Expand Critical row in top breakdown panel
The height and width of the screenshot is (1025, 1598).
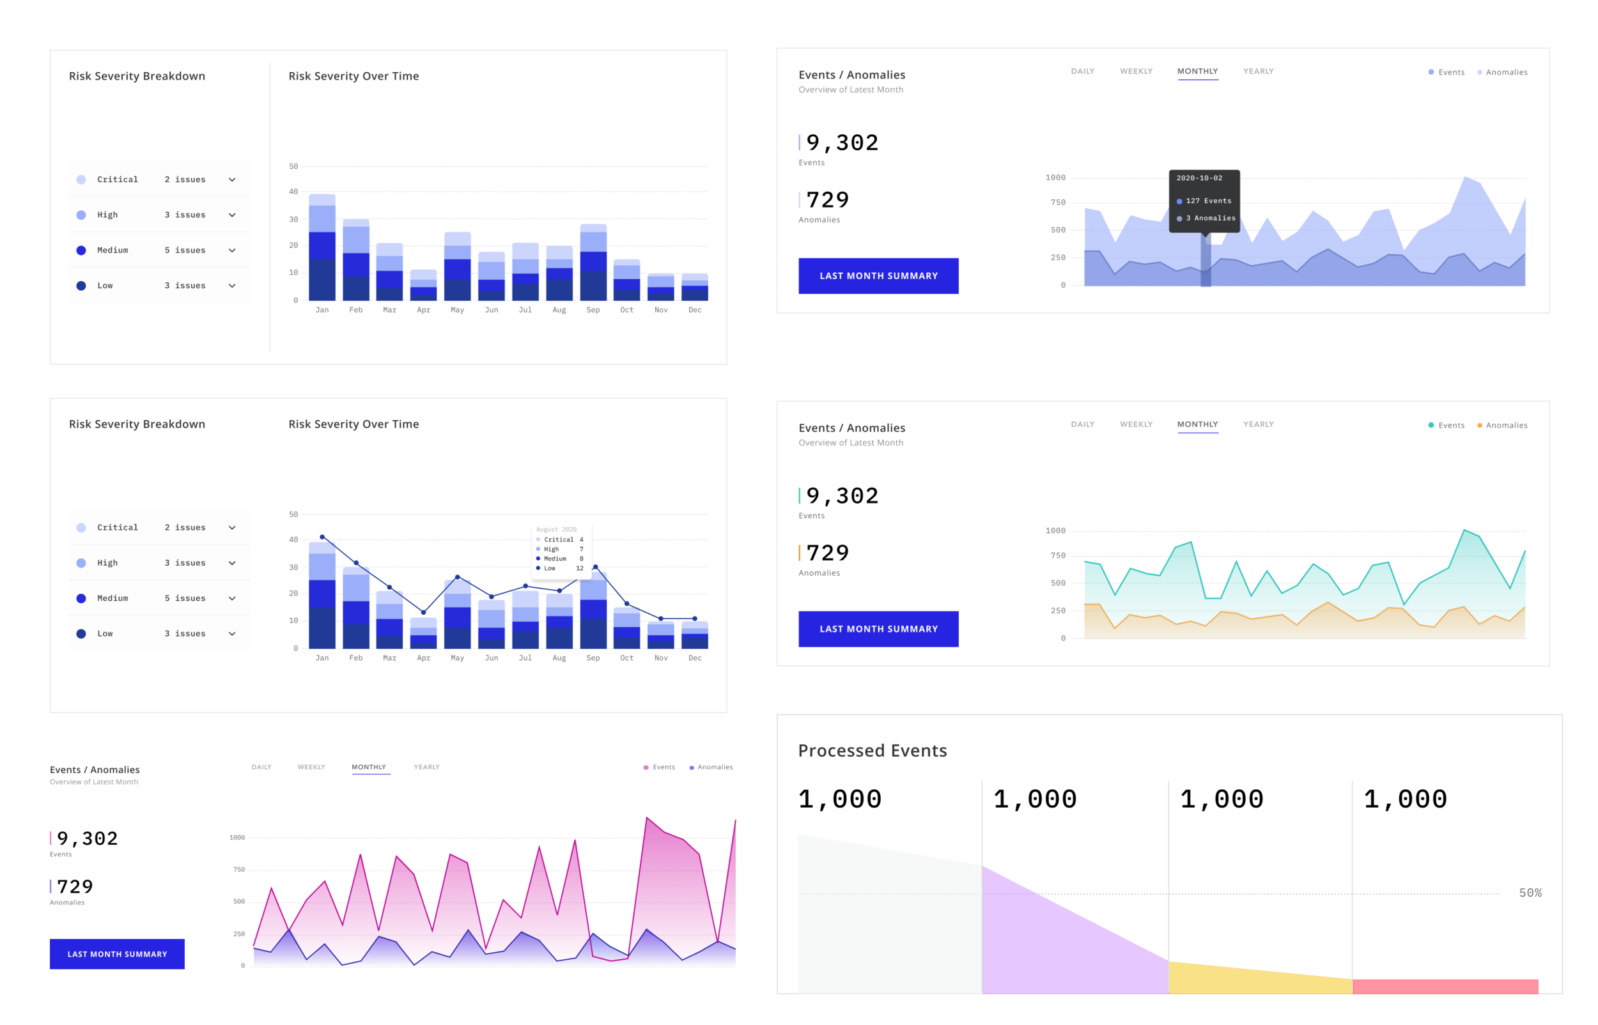click(232, 180)
